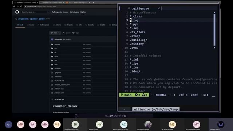Open the repository Actions tab
This screenshot has width=233, height=131.
click(x=57, y=25)
